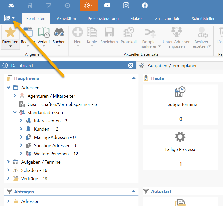This screenshot has height=206, width=223.
Task: Expand the Kunden - 12 node
Action: [21, 129]
